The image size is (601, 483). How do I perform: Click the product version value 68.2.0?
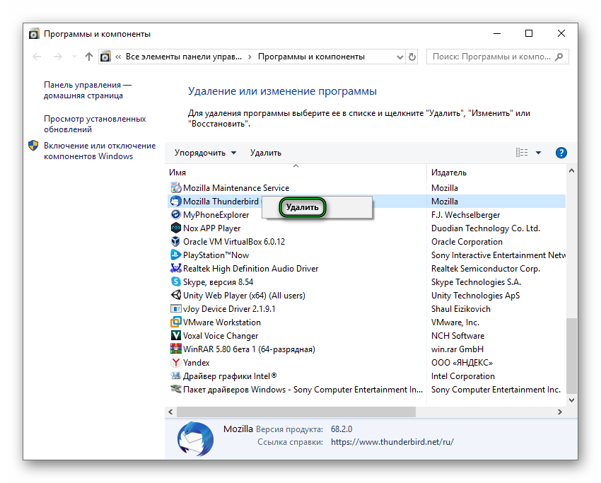click(x=342, y=429)
